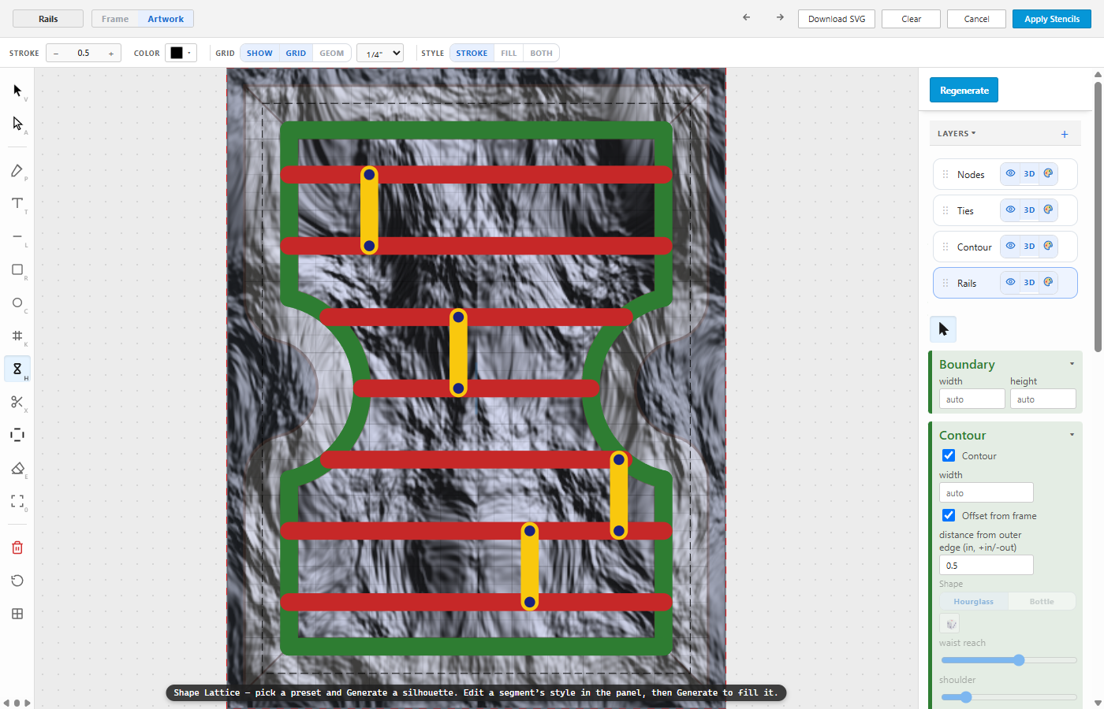Select the Circle tool
The height and width of the screenshot is (709, 1104).
click(x=17, y=303)
